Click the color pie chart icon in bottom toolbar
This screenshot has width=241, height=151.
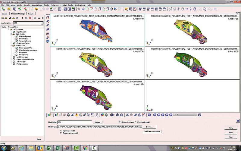pos(102,115)
